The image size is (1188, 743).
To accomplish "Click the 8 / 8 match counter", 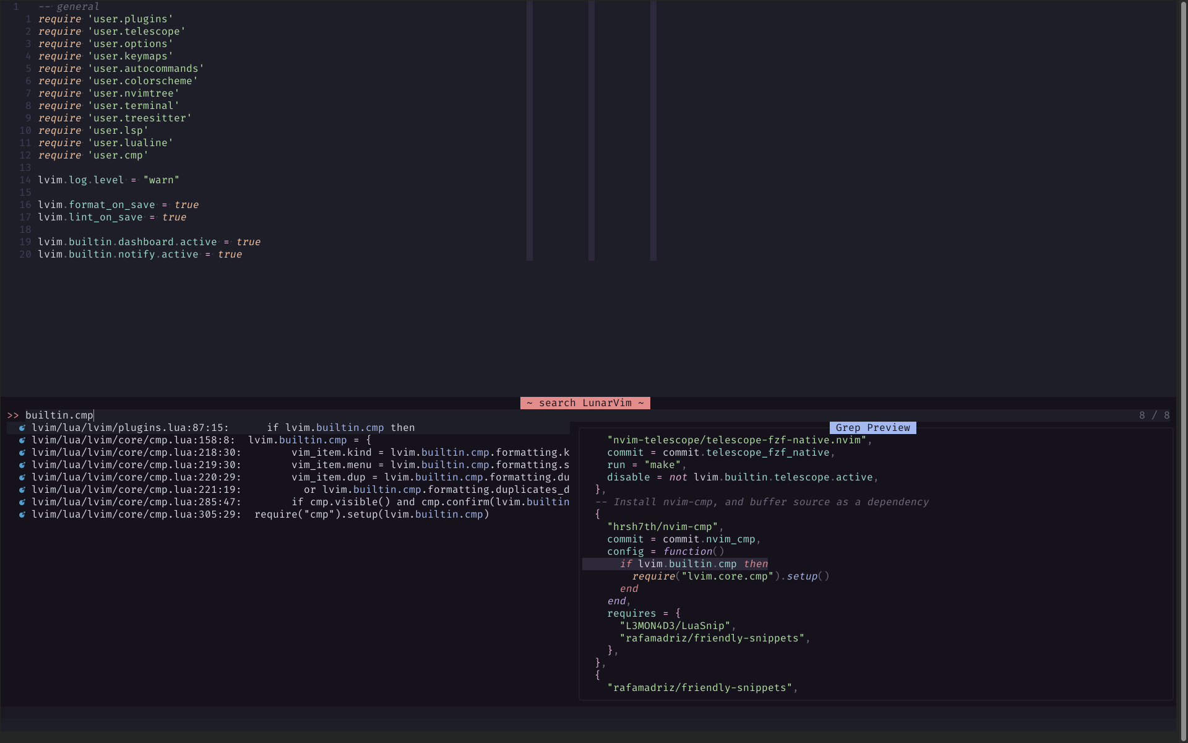I will coord(1153,415).
